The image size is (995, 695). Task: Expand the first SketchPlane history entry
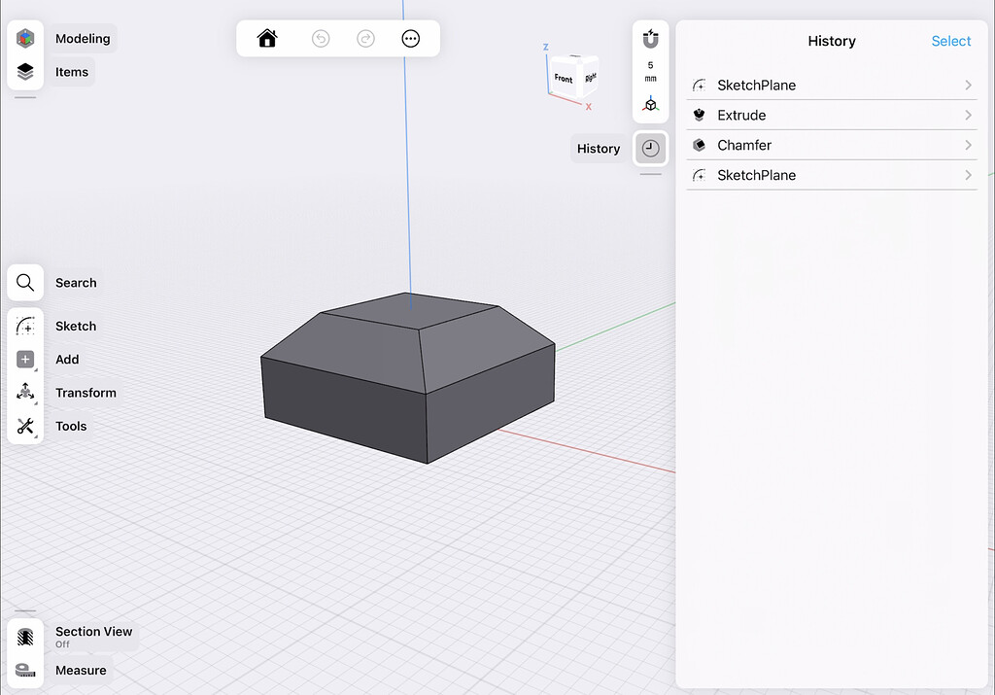coord(968,85)
